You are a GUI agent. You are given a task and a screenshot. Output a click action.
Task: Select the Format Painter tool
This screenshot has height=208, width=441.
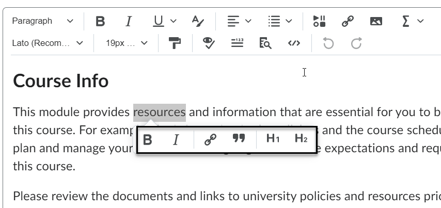[175, 43]
